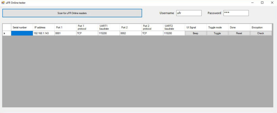Click the uFR Online tester app icon
Screen dimensions: 277x113
coord(3,3)
